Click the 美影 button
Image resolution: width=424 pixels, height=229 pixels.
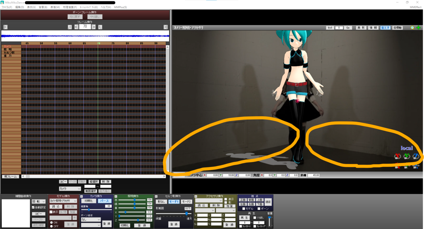361,28
